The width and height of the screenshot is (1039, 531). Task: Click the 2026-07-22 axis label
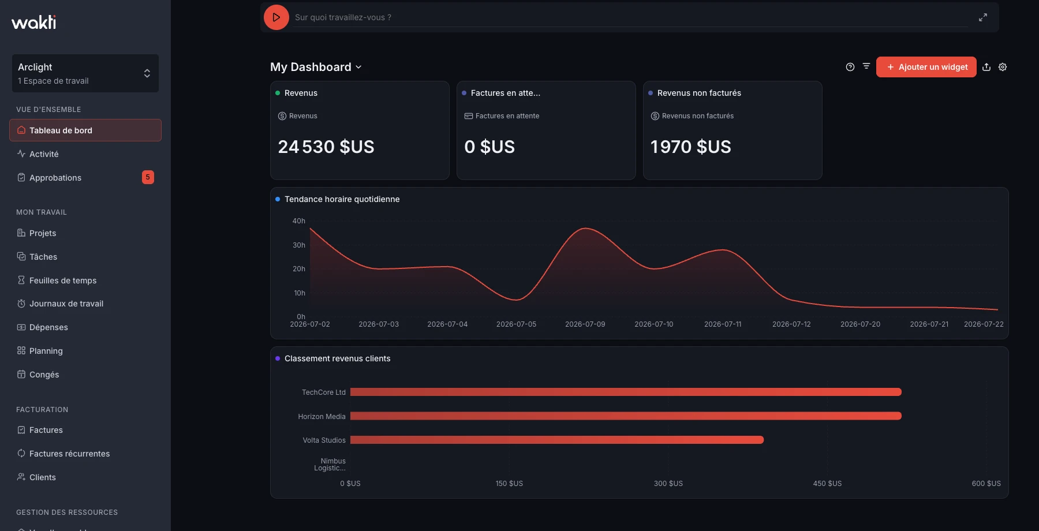click(x=984, y=324)
